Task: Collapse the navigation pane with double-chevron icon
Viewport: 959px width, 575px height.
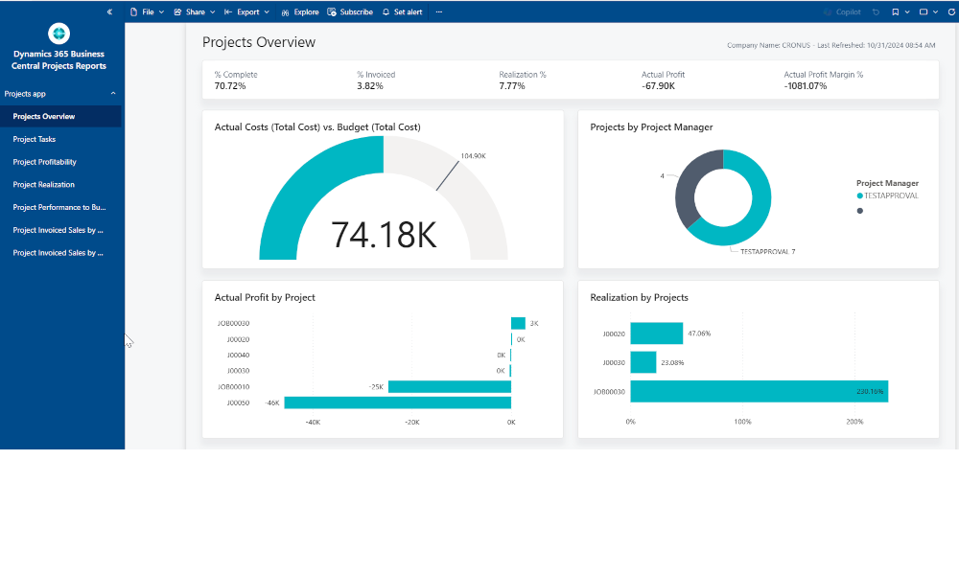Action: [109, 11]
